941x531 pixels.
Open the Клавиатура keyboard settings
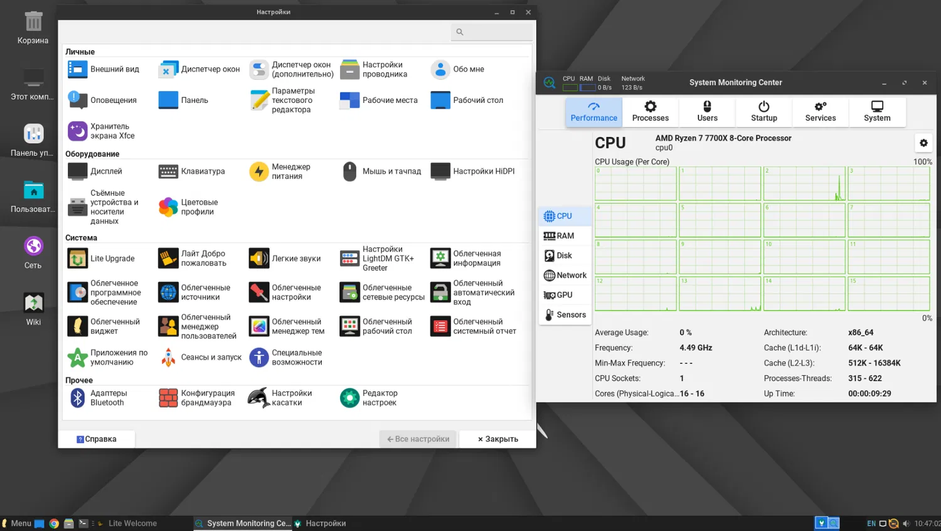pyautogui.click(x=192, y=171)
